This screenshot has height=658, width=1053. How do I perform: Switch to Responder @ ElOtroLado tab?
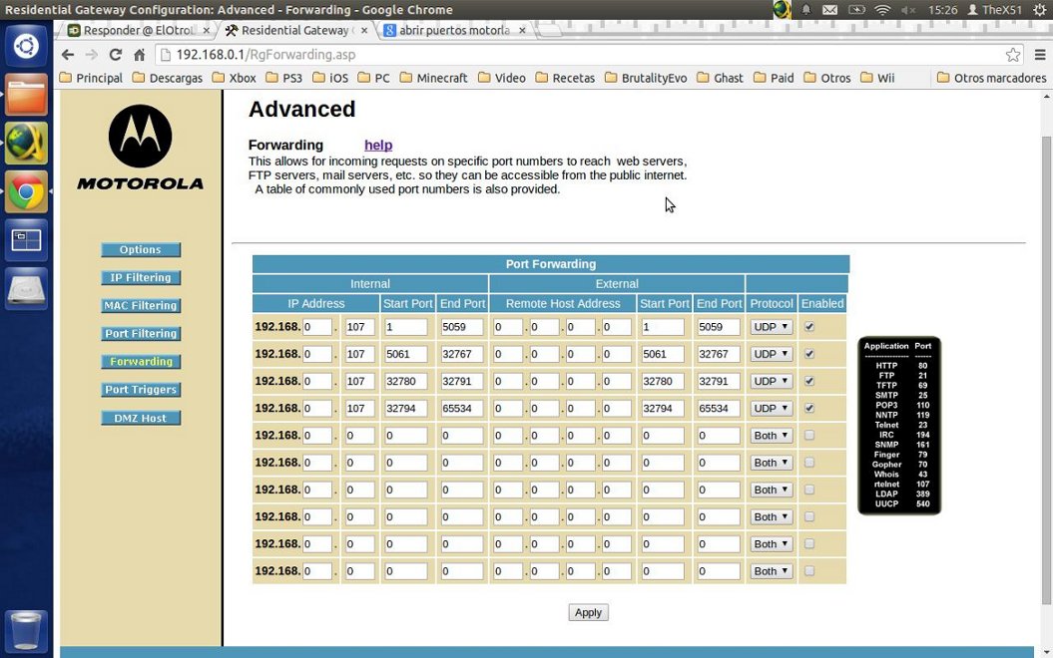coord(133,30)
